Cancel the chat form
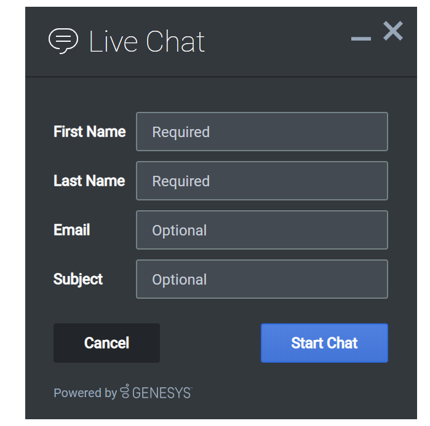This screenshot has height=426, width=430. pyautogui.click(x=106, y=343)
